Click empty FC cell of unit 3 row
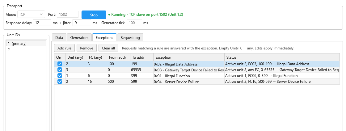 coord(97,70)
